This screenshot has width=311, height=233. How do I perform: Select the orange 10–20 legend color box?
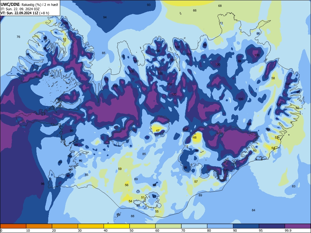click(x=39, y=226)
